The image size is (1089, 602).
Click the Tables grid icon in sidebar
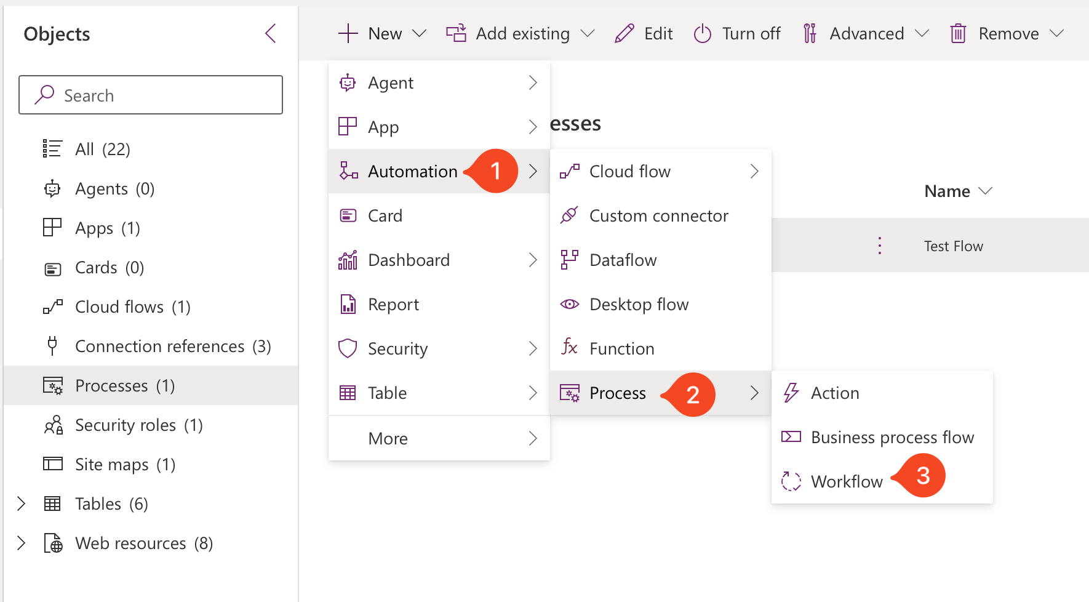[x=52, y=504]
